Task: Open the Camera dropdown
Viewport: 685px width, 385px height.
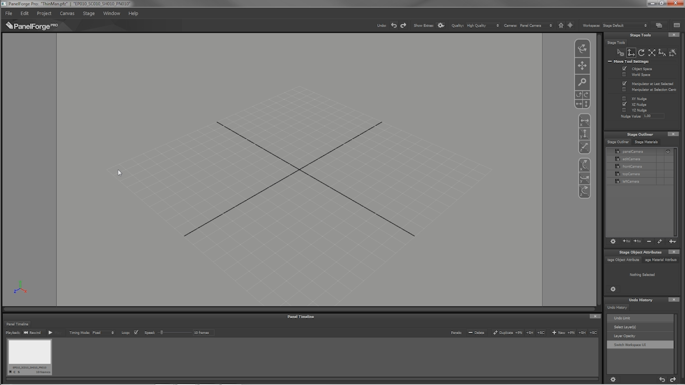Action: click(x=535, y=26)
